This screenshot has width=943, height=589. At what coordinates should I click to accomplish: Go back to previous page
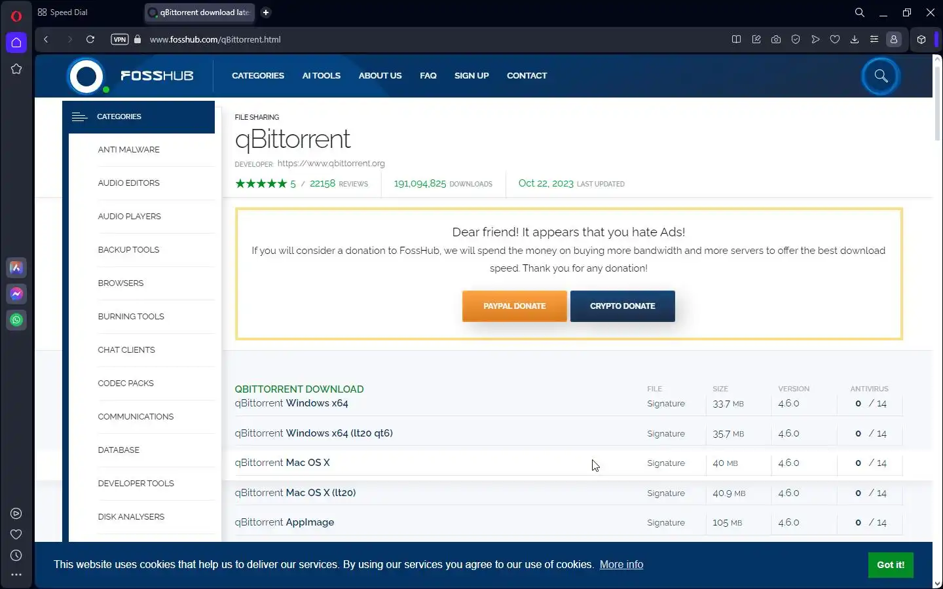point(46,39)
